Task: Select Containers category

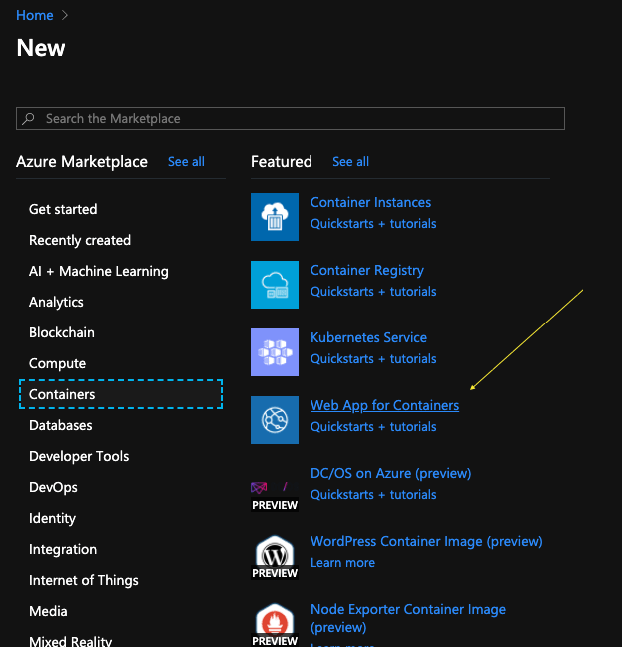Action: [x=121, y=394]
